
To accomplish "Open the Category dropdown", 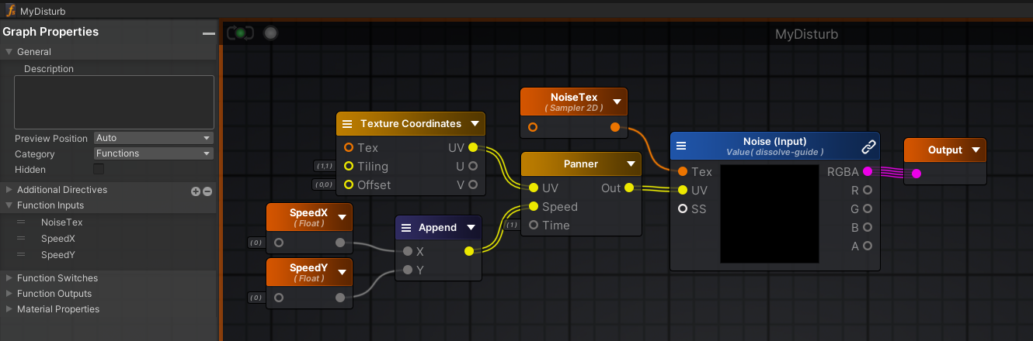I will 153,153.
